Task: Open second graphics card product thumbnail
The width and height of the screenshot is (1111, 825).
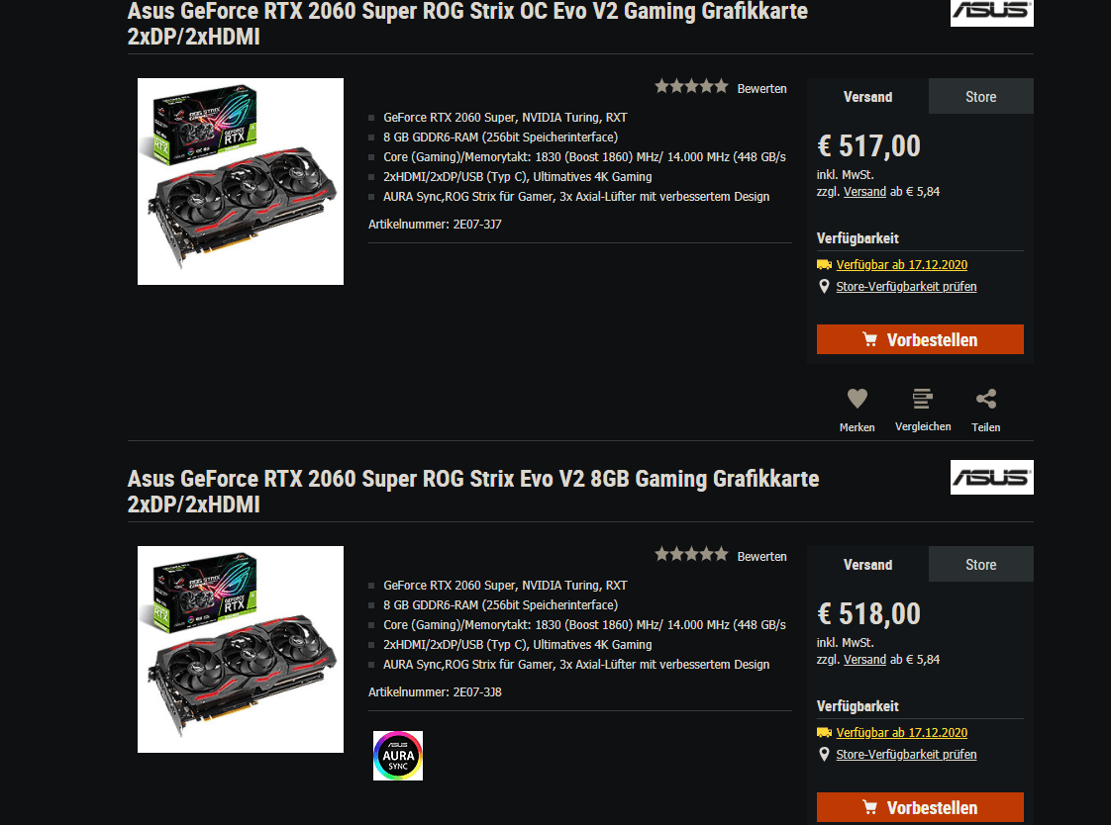Action: click(241, 650)
